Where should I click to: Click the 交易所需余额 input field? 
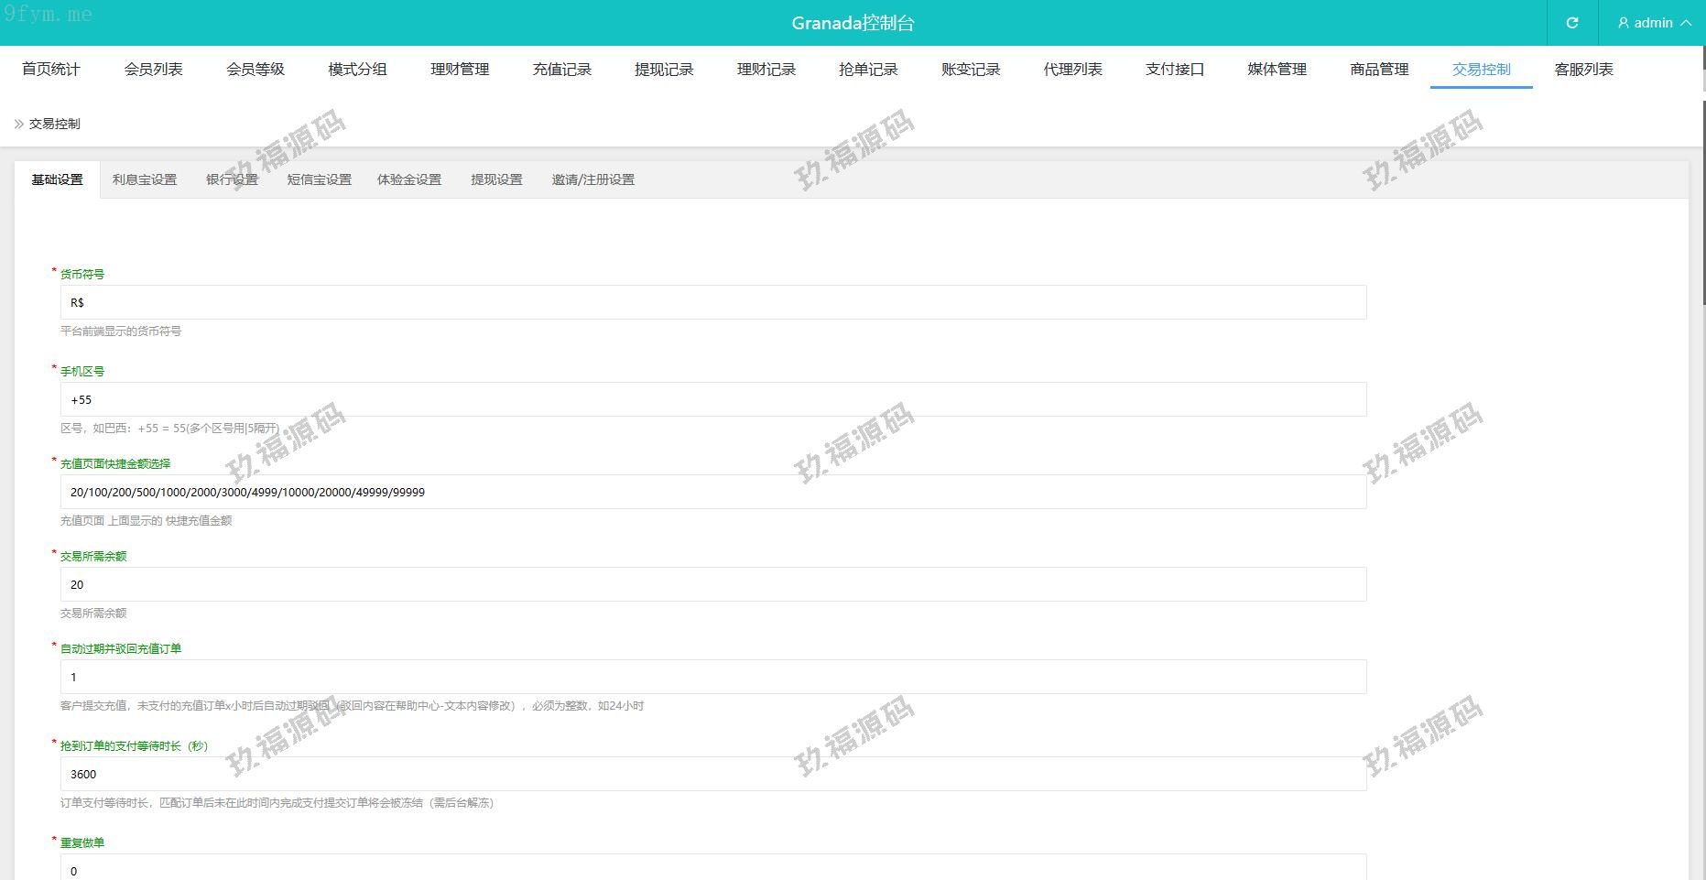point(712,585)
